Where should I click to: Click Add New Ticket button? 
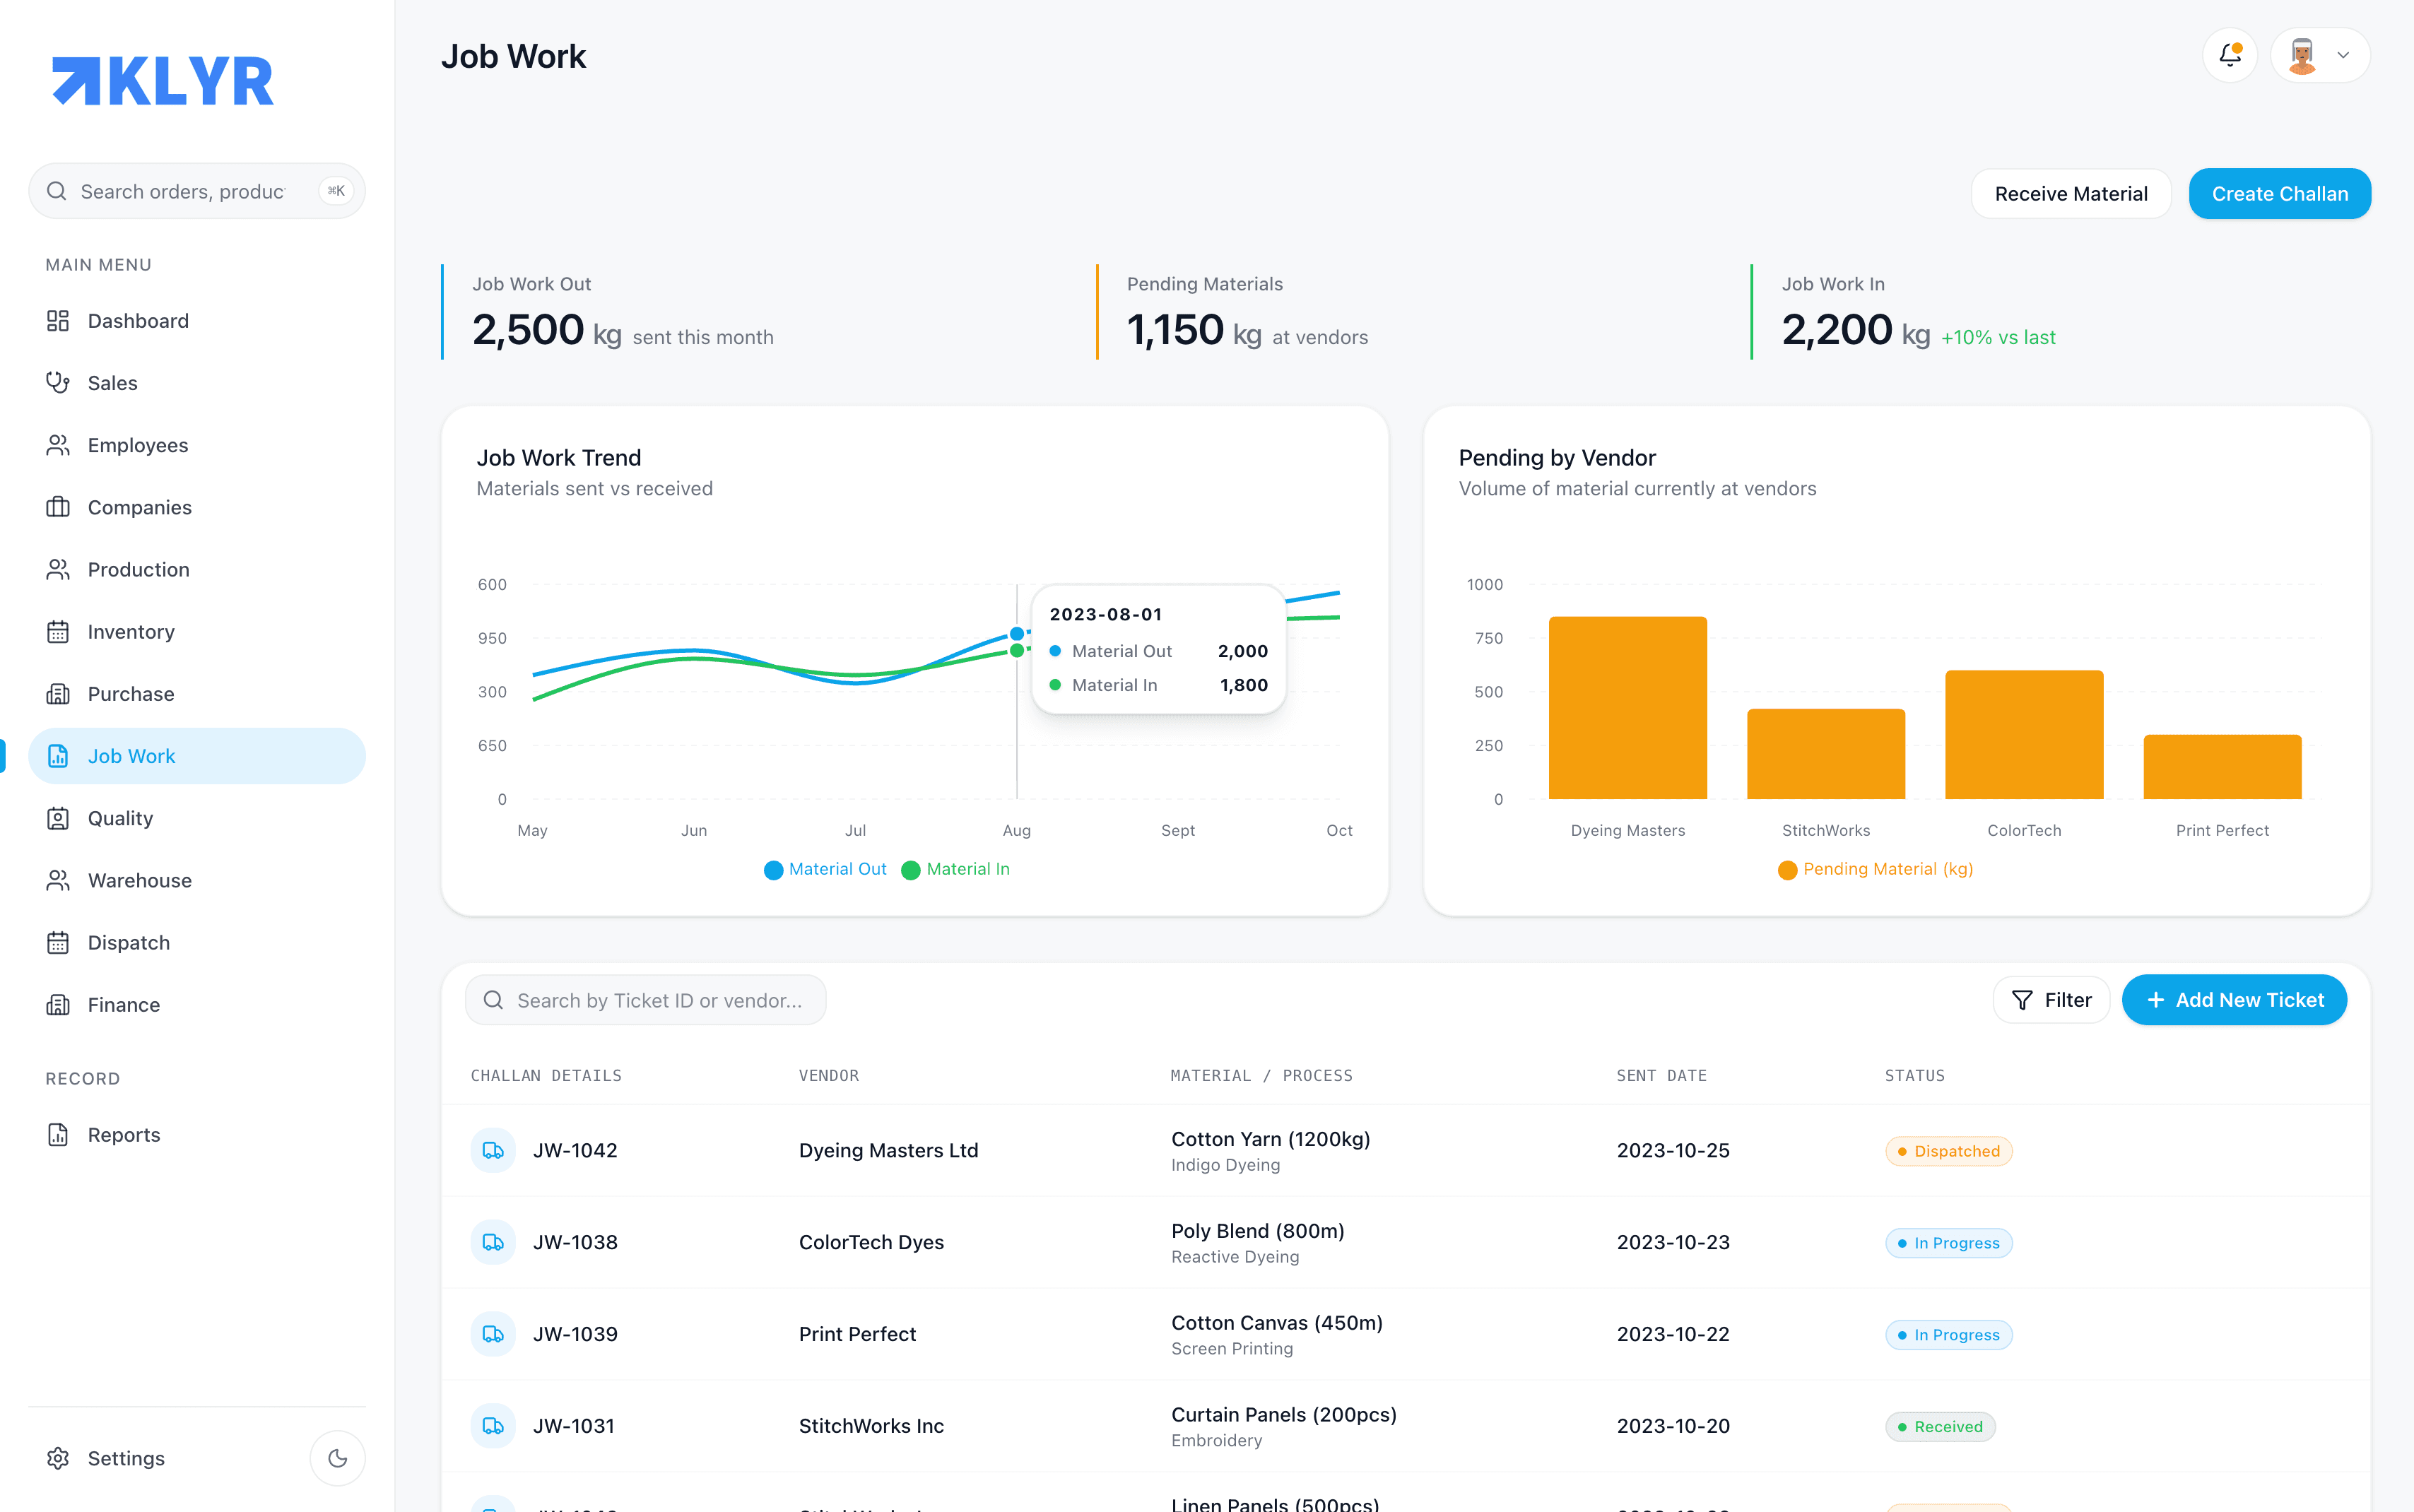coord(2234,1000)
